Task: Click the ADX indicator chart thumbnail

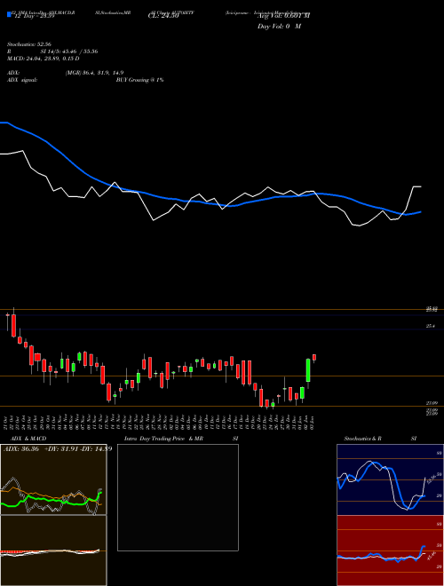Action: (x=53, y=479)
